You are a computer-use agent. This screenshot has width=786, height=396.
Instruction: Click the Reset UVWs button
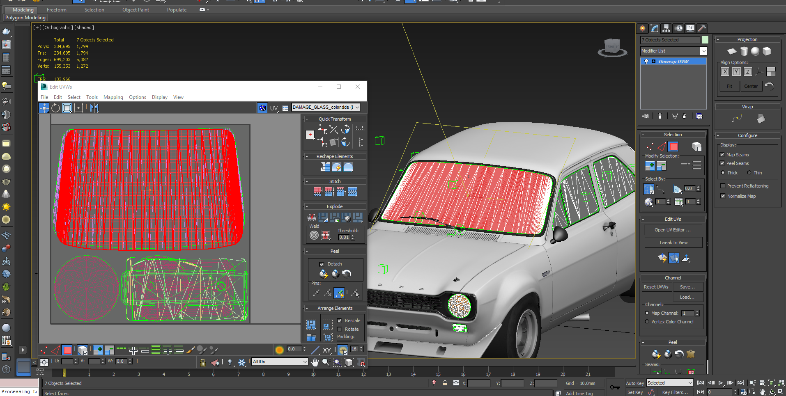point(656,287)
